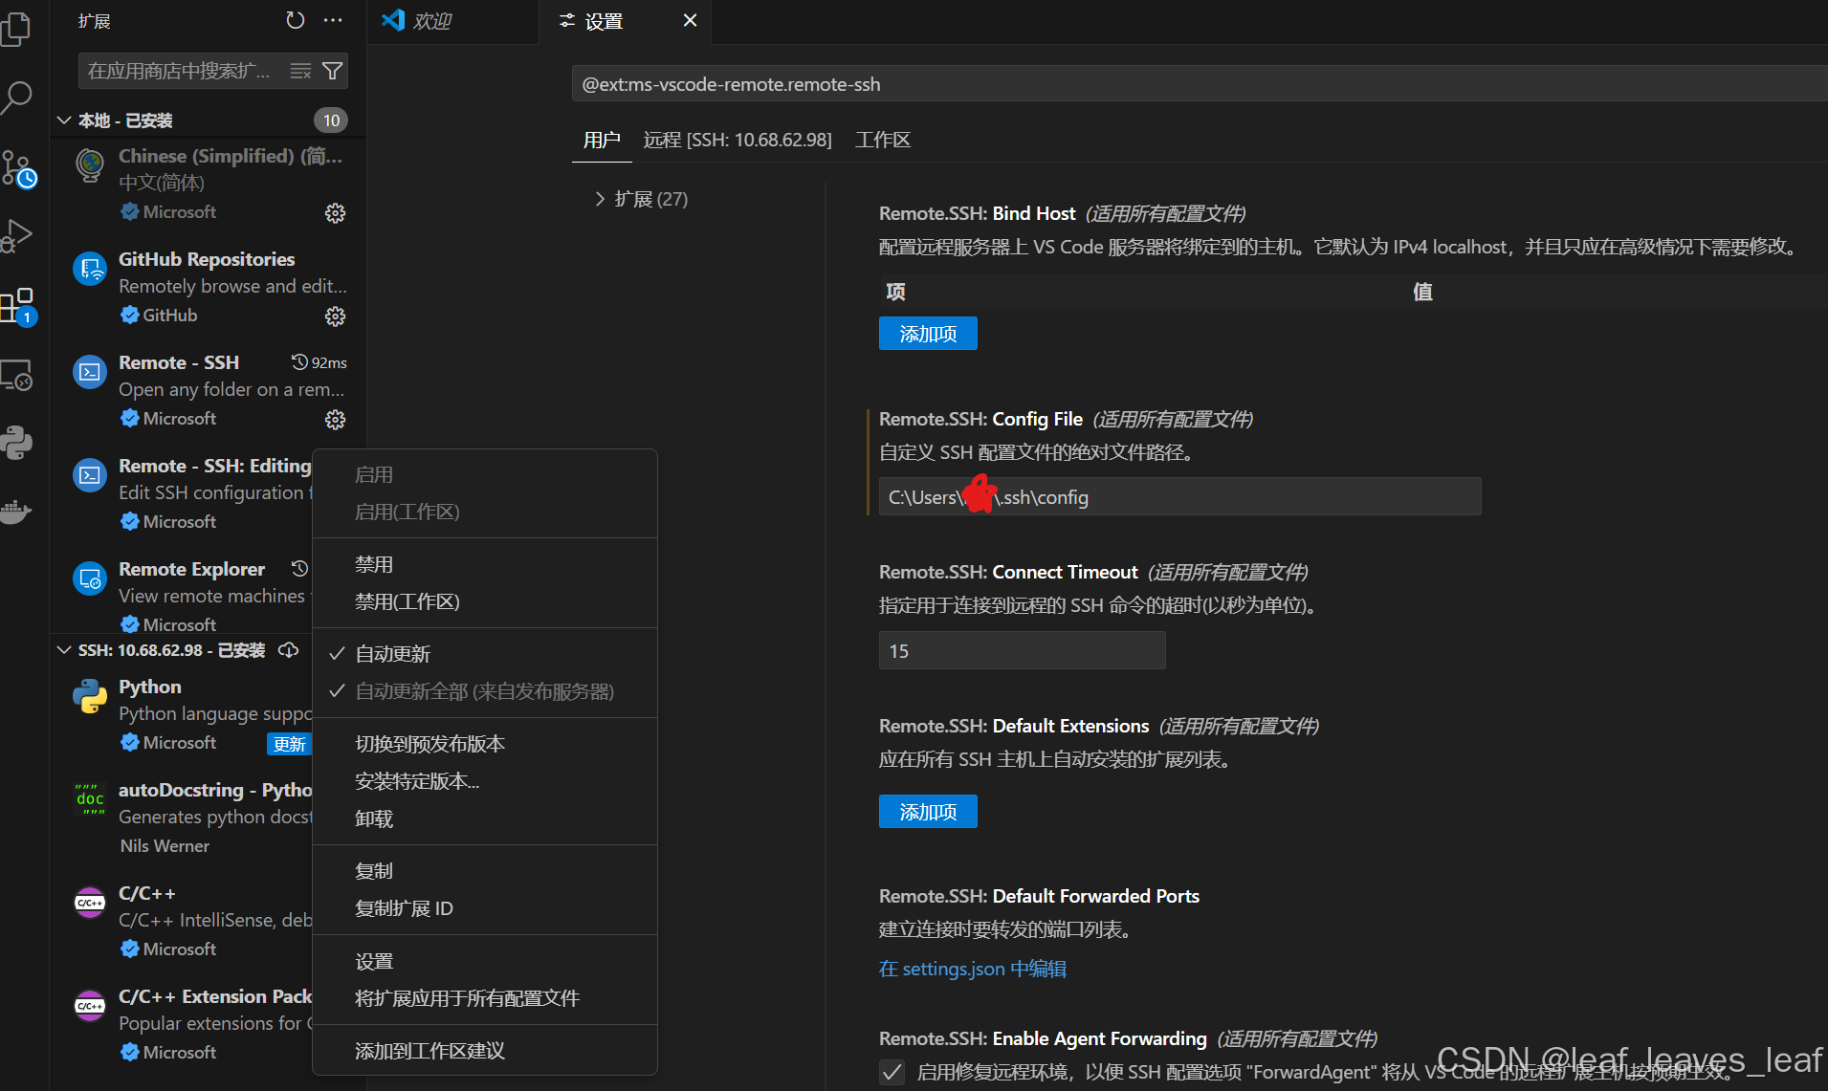This screenshot has width=1828, height=1091.
Task: Open the Search view in activity bar
Action: (17, 97)
